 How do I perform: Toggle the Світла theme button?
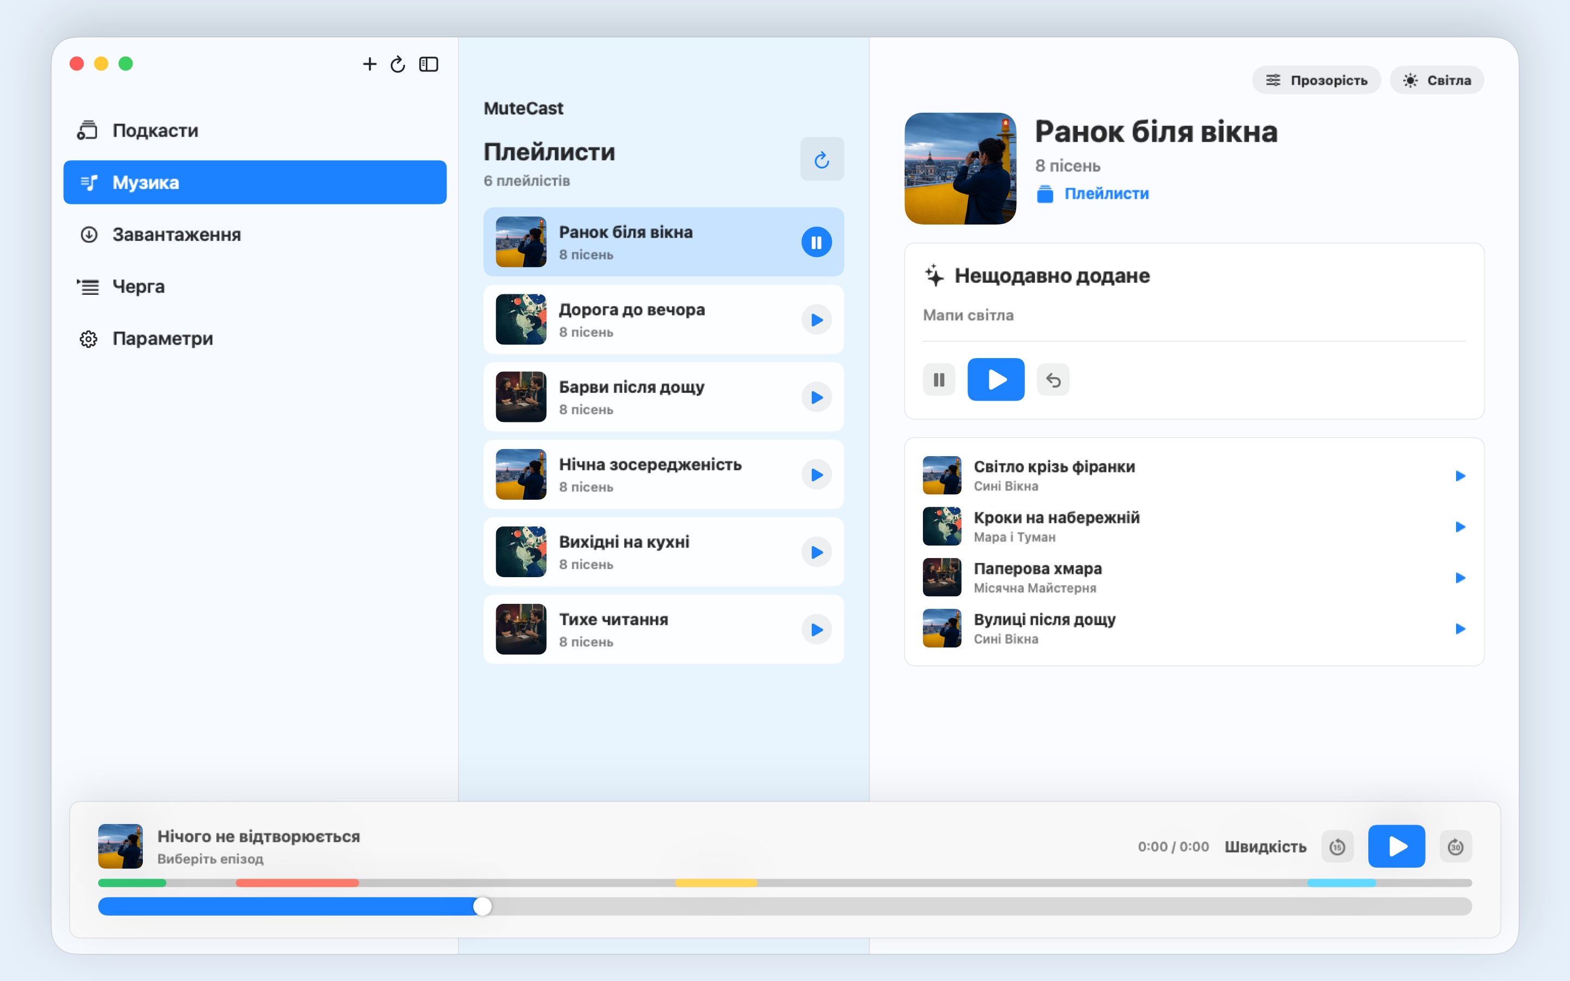click(1436, 80)
